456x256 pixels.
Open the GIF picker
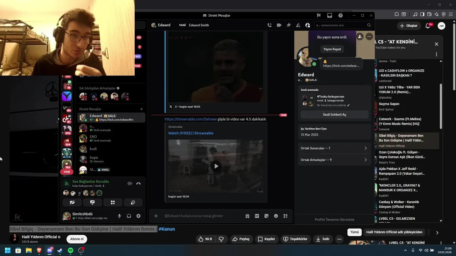[x=257, y=216]
